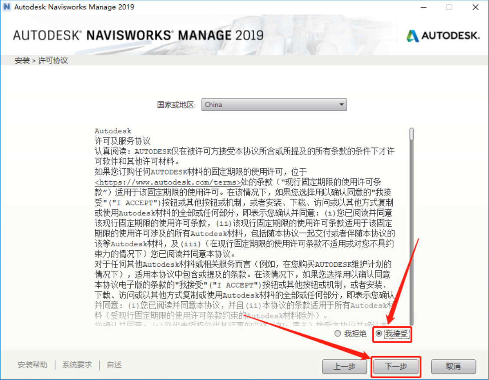Click the 安装 > 许可协议 breadcrumb
Image resolution: width=489 pixels, height=380 pixels.
pyautogui.click(x=42, y=60)
